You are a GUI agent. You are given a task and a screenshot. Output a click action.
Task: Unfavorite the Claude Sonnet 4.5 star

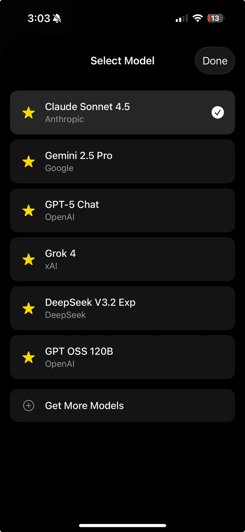tap(29, 113)
